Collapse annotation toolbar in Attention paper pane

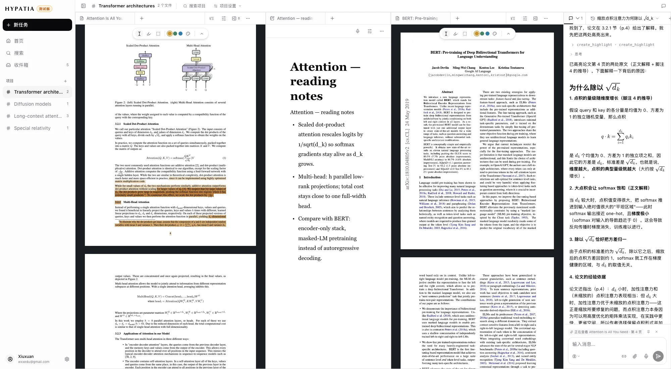tap(202, 34)
